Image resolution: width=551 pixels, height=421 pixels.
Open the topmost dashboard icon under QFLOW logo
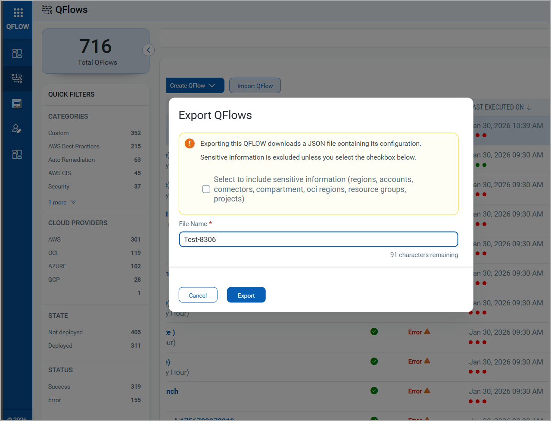(x=17, y=53)
